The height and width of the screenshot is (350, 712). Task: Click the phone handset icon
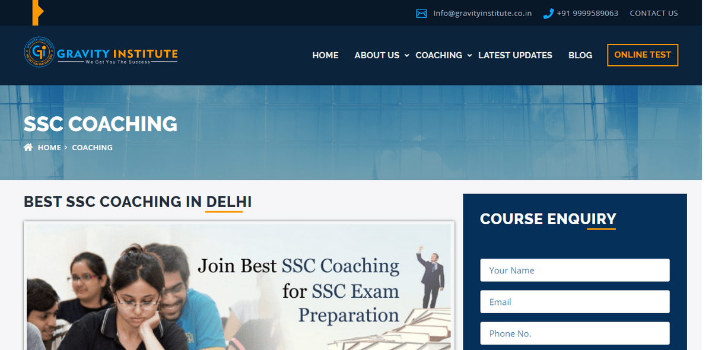pyautogui.click(x=548, y=13)
